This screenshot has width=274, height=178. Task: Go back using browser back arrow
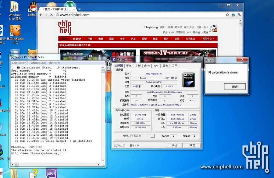41,15
